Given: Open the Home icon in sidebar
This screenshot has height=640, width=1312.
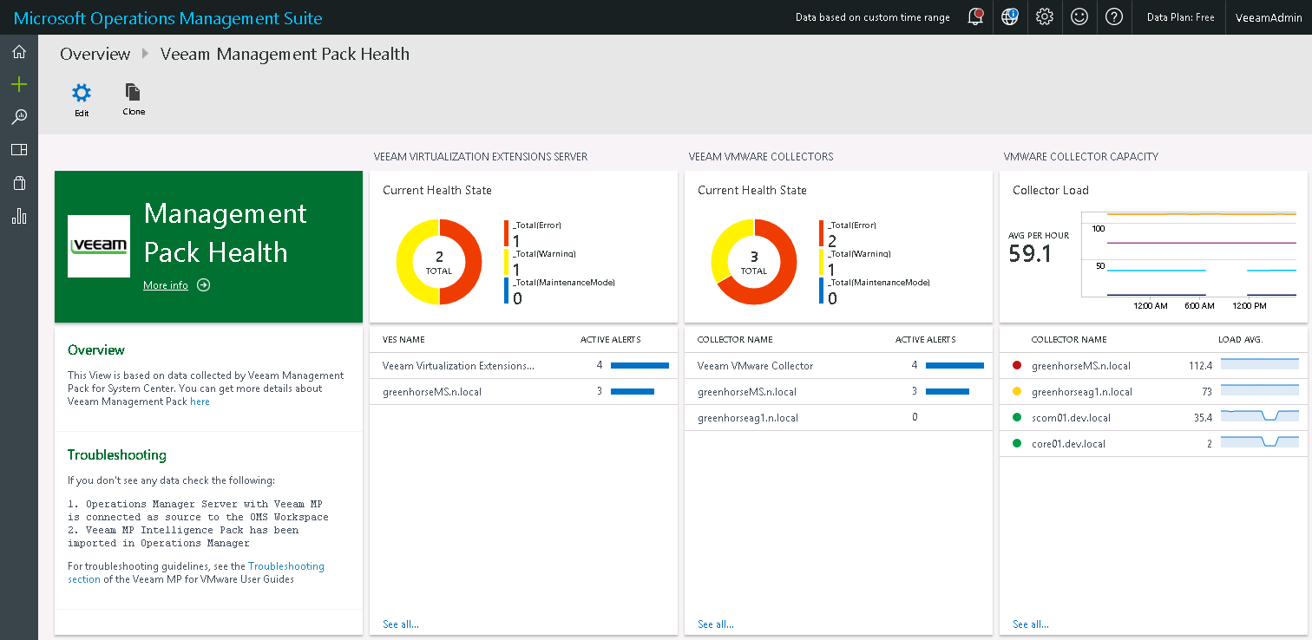Looking at the screenshot, I should coord(19,52).
